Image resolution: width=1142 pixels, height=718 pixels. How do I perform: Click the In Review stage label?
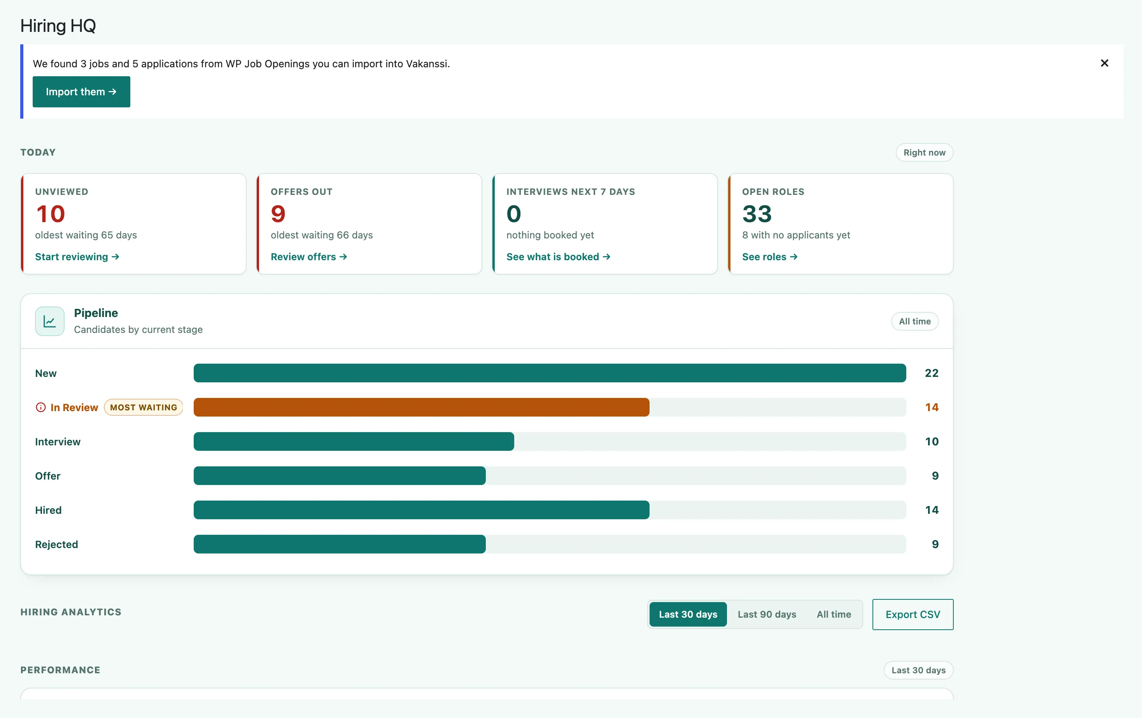tap(74, 407)
